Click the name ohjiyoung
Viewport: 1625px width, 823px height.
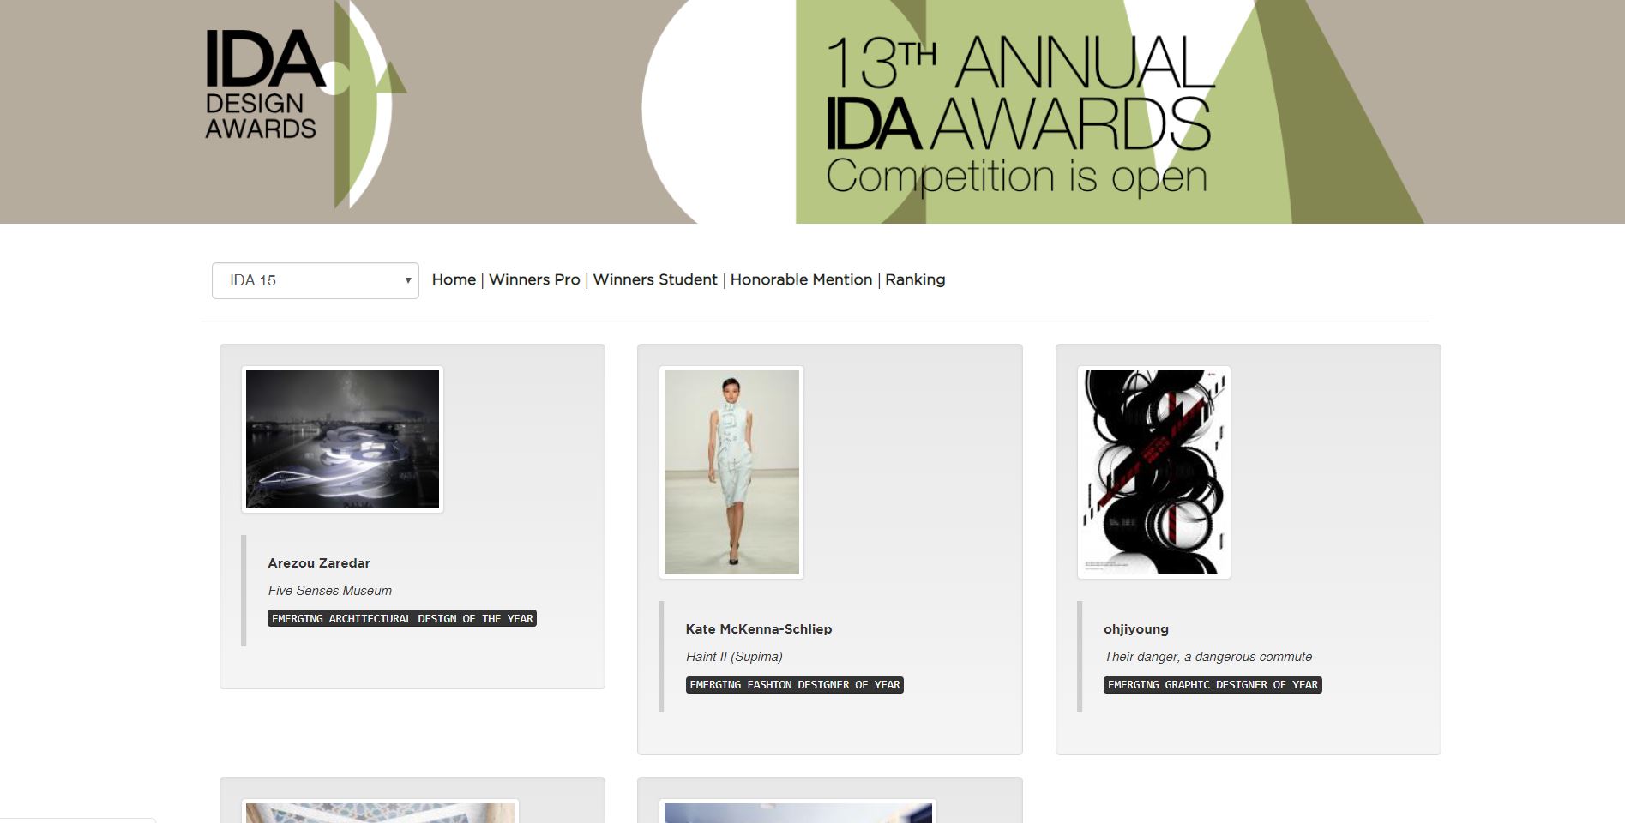(x=1136, y=629)
